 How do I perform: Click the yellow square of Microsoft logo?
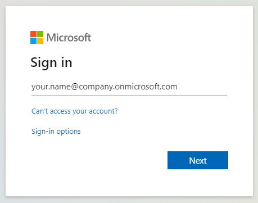[x=40, y=40]
